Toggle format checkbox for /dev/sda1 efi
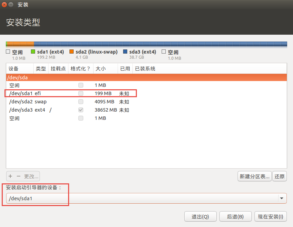 [x=80, y=93]
